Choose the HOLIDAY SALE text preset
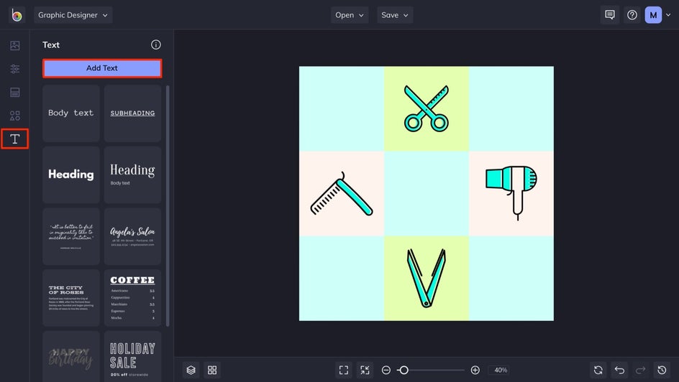The image size is (679, 382). pyautogui.click(x=132, y=356)
